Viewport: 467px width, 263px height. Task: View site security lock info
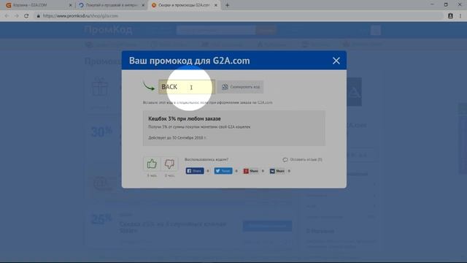pyautogui.click(x=38, y=16)
